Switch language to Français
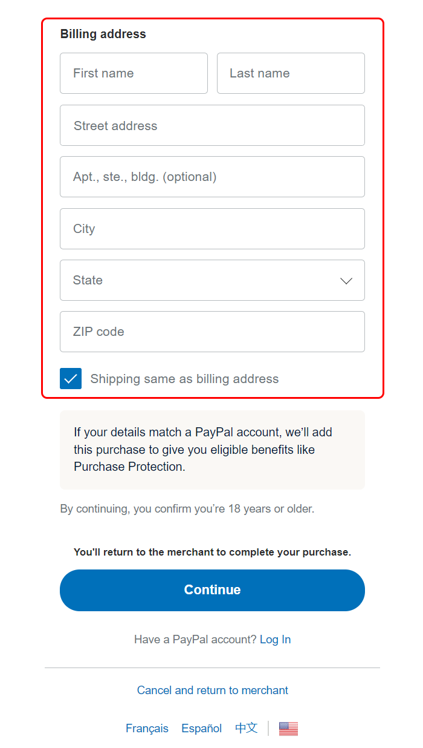The image size is (423, 748). (147, 729)
